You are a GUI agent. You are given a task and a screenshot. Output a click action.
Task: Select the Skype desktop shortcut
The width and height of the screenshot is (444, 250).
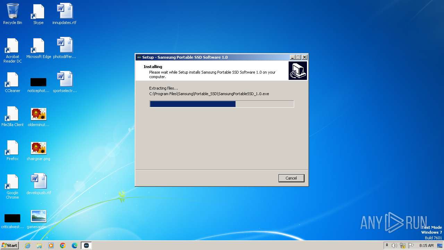point(38,14)
